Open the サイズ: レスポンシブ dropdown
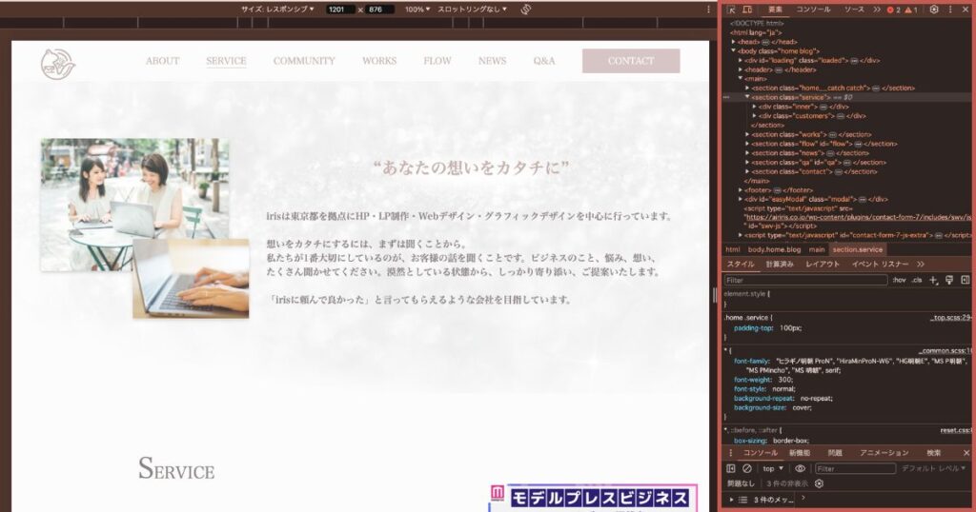Screen dimensions: 976x512 (277, 10)
